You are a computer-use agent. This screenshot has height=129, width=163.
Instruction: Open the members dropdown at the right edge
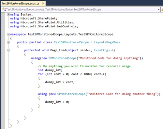(x=162, y=10)
